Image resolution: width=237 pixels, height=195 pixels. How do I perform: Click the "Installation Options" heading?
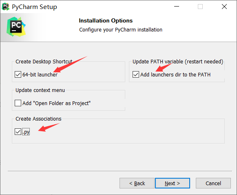click(106, 20)
